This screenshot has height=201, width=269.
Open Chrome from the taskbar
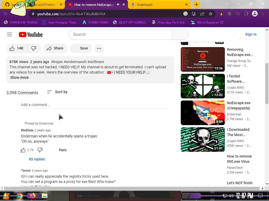(19, 196)
